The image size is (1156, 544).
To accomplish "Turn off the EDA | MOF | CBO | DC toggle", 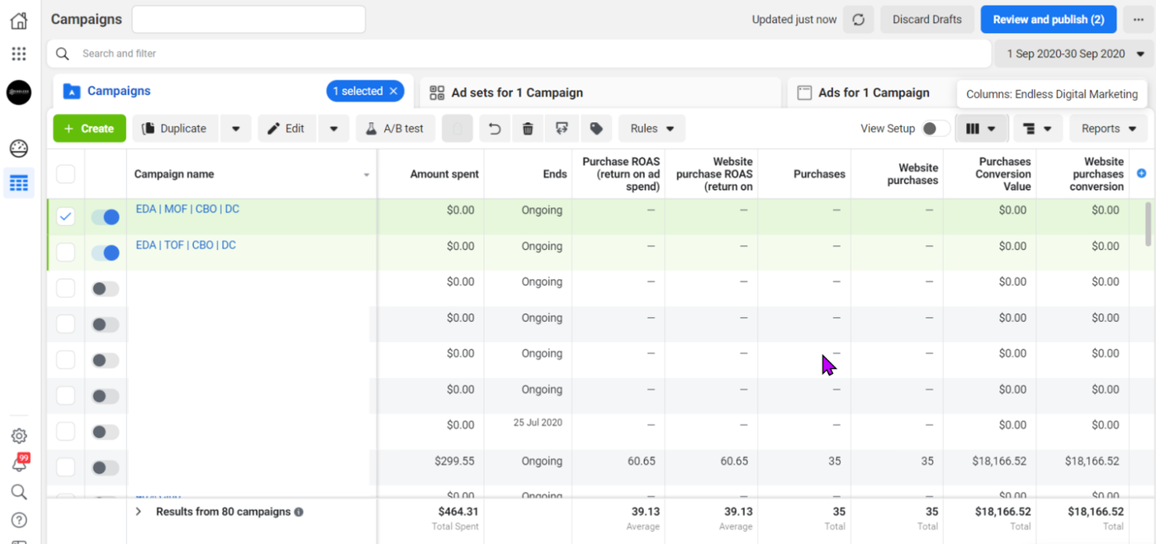I will [106, 217].
